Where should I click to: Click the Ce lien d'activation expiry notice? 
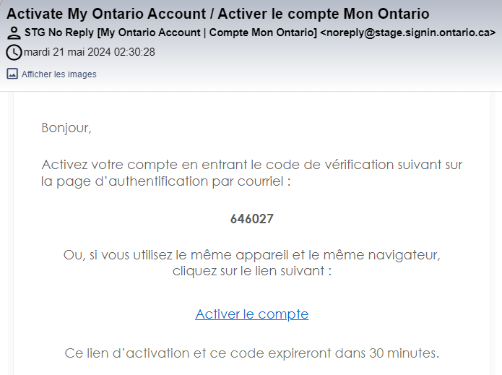pyautogui.click(x=252, y=353)
